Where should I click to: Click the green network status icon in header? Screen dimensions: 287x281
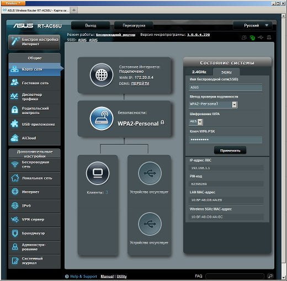click(x=253, y=37)
